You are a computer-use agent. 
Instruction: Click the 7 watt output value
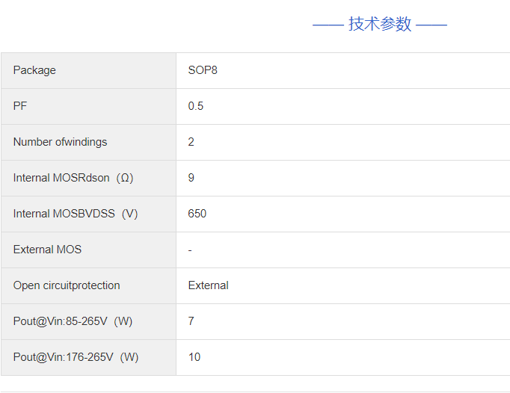[191, 321]
